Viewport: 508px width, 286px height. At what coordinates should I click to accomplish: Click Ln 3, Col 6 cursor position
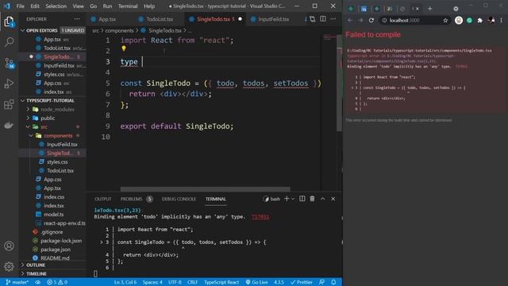pyautogui.click(x=125, y=282)
